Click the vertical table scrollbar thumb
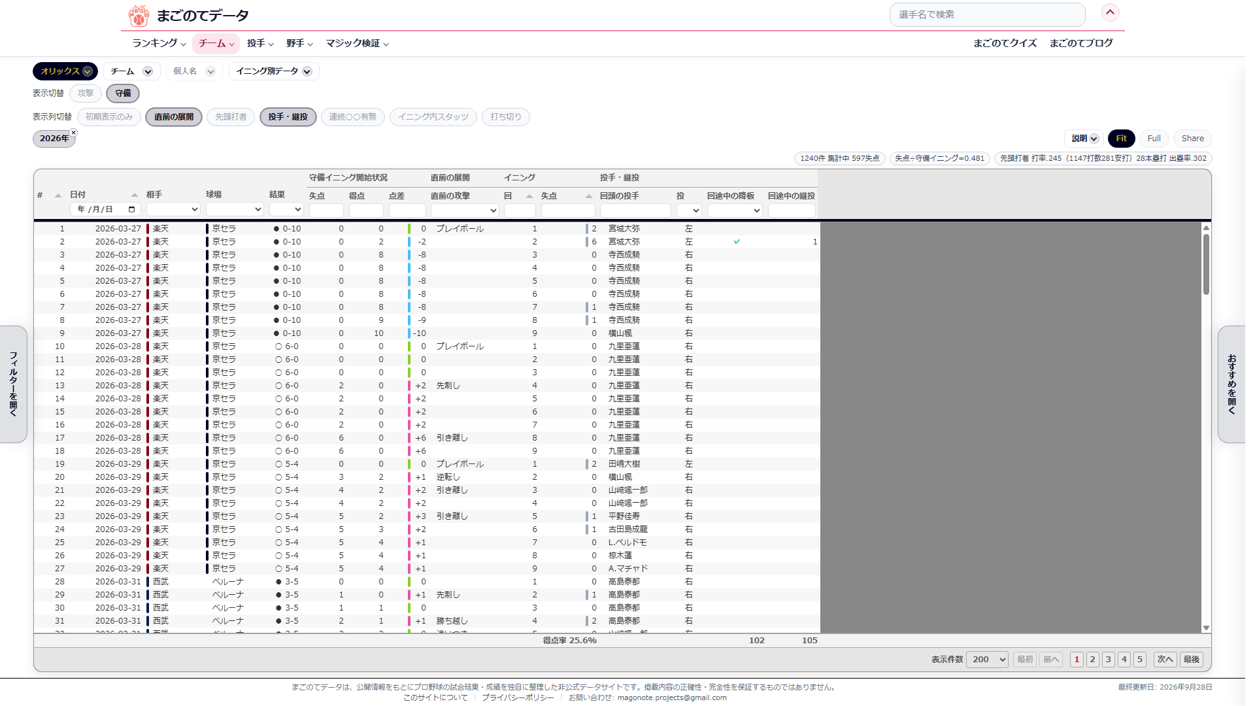This screenshot has width=1255, height=706. [1206, 264]
